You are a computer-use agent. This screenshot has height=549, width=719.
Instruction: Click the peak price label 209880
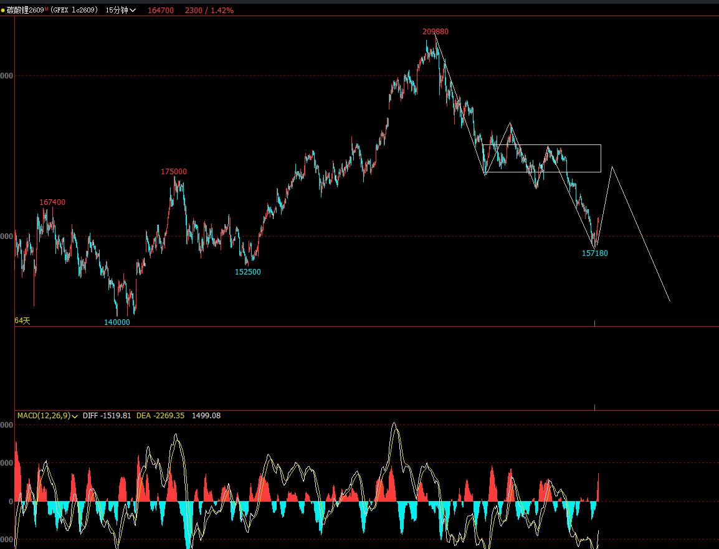click(x=436, y=32)
